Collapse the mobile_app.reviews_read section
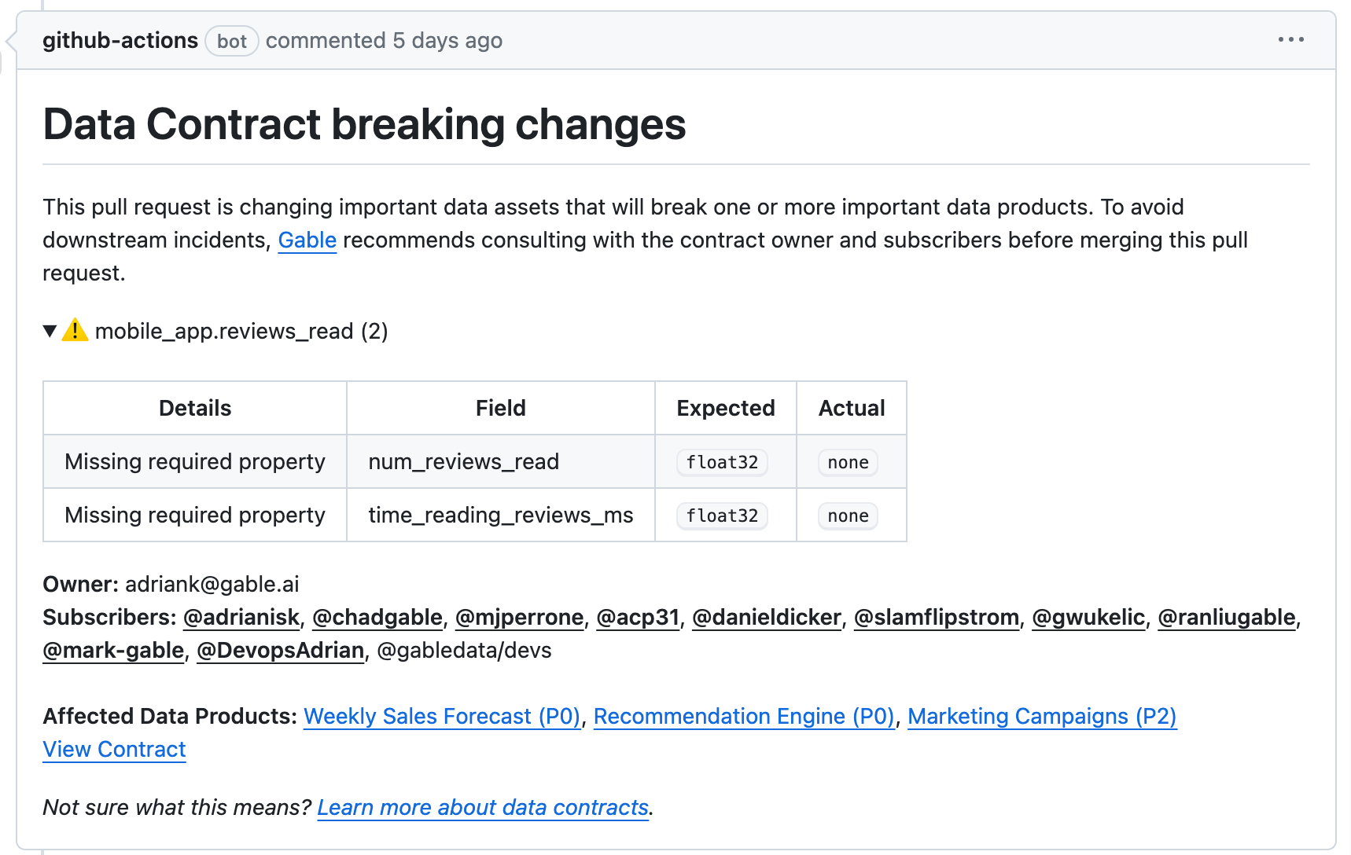This screenshot has height=855, width=1351. [x=50, y=331]
